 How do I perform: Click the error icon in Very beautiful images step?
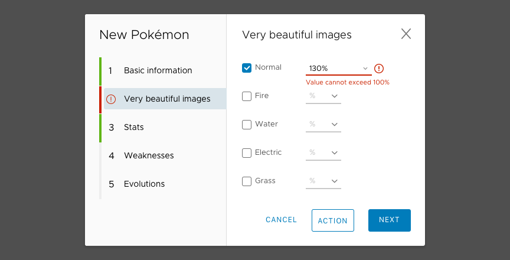point(111,99)
